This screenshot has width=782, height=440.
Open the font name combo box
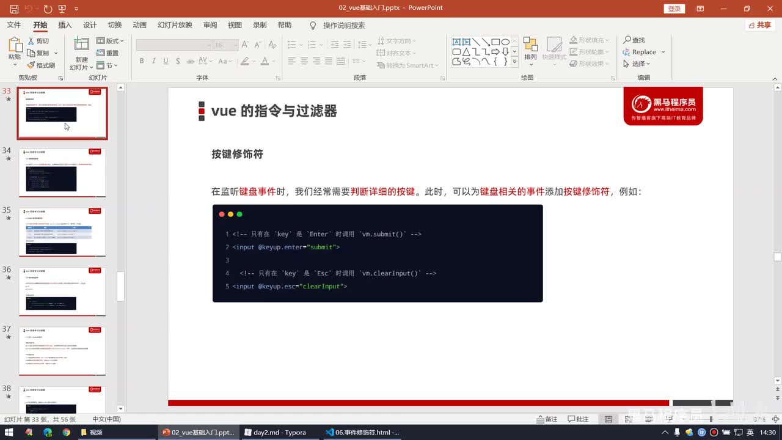click(x=174, y=45)
